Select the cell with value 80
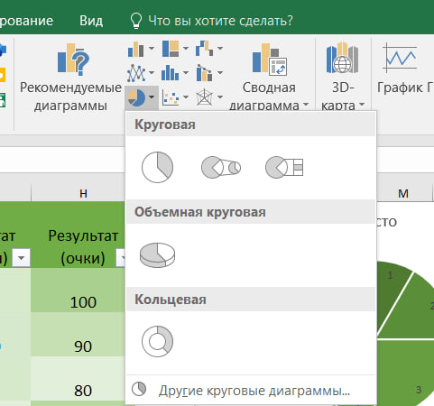 coord(78,379)
